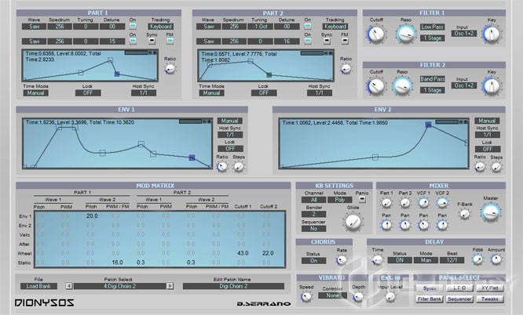The height and width of the screenshot is (315, 523).
Task: Switch to the L.F.O panel
Action: (459, 288)
